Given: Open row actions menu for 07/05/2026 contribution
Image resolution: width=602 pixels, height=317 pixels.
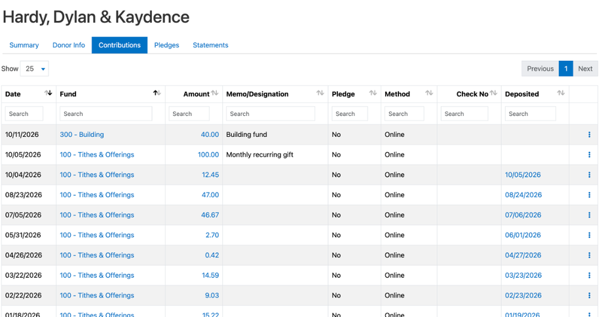Looking at the screenshot, I should (589, 215).
